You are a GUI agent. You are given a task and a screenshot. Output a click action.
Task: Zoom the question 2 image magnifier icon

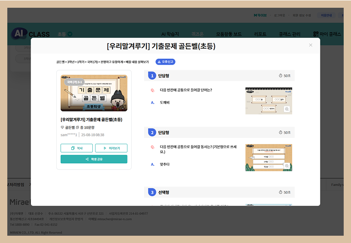pos(287,166)
